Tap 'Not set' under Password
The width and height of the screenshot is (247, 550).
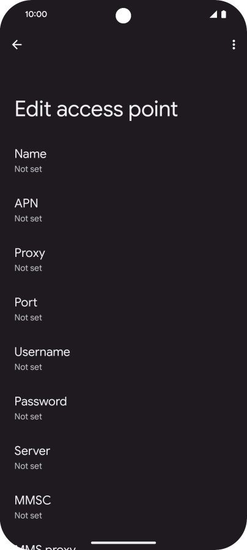point(28,416)
